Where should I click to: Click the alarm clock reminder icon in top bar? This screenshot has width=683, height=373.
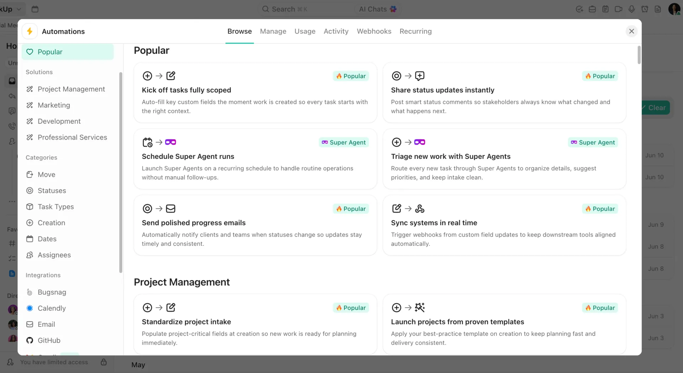click(645, 9)
